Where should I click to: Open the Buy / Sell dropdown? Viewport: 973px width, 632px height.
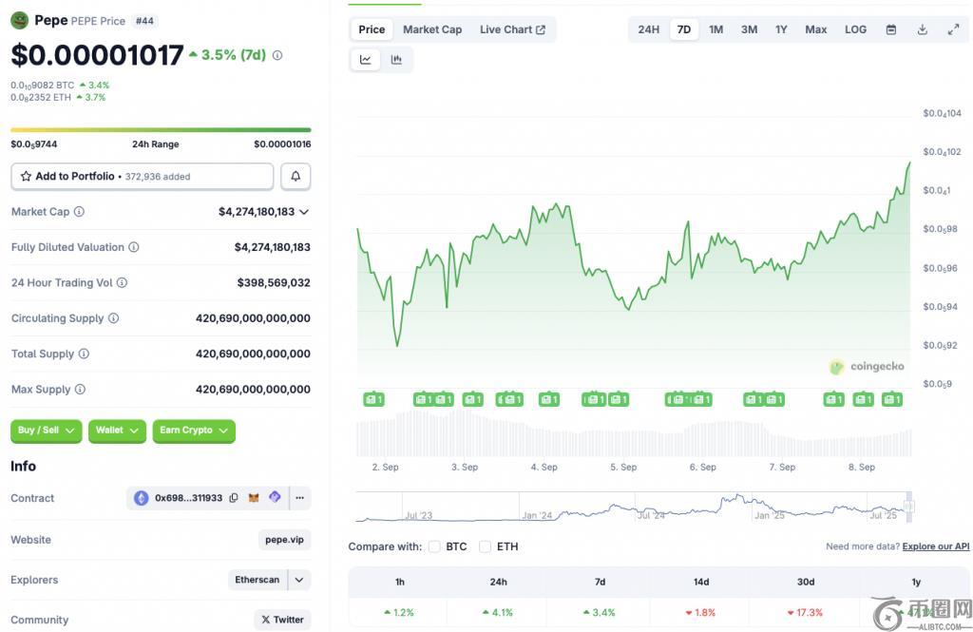coord(46,431)
